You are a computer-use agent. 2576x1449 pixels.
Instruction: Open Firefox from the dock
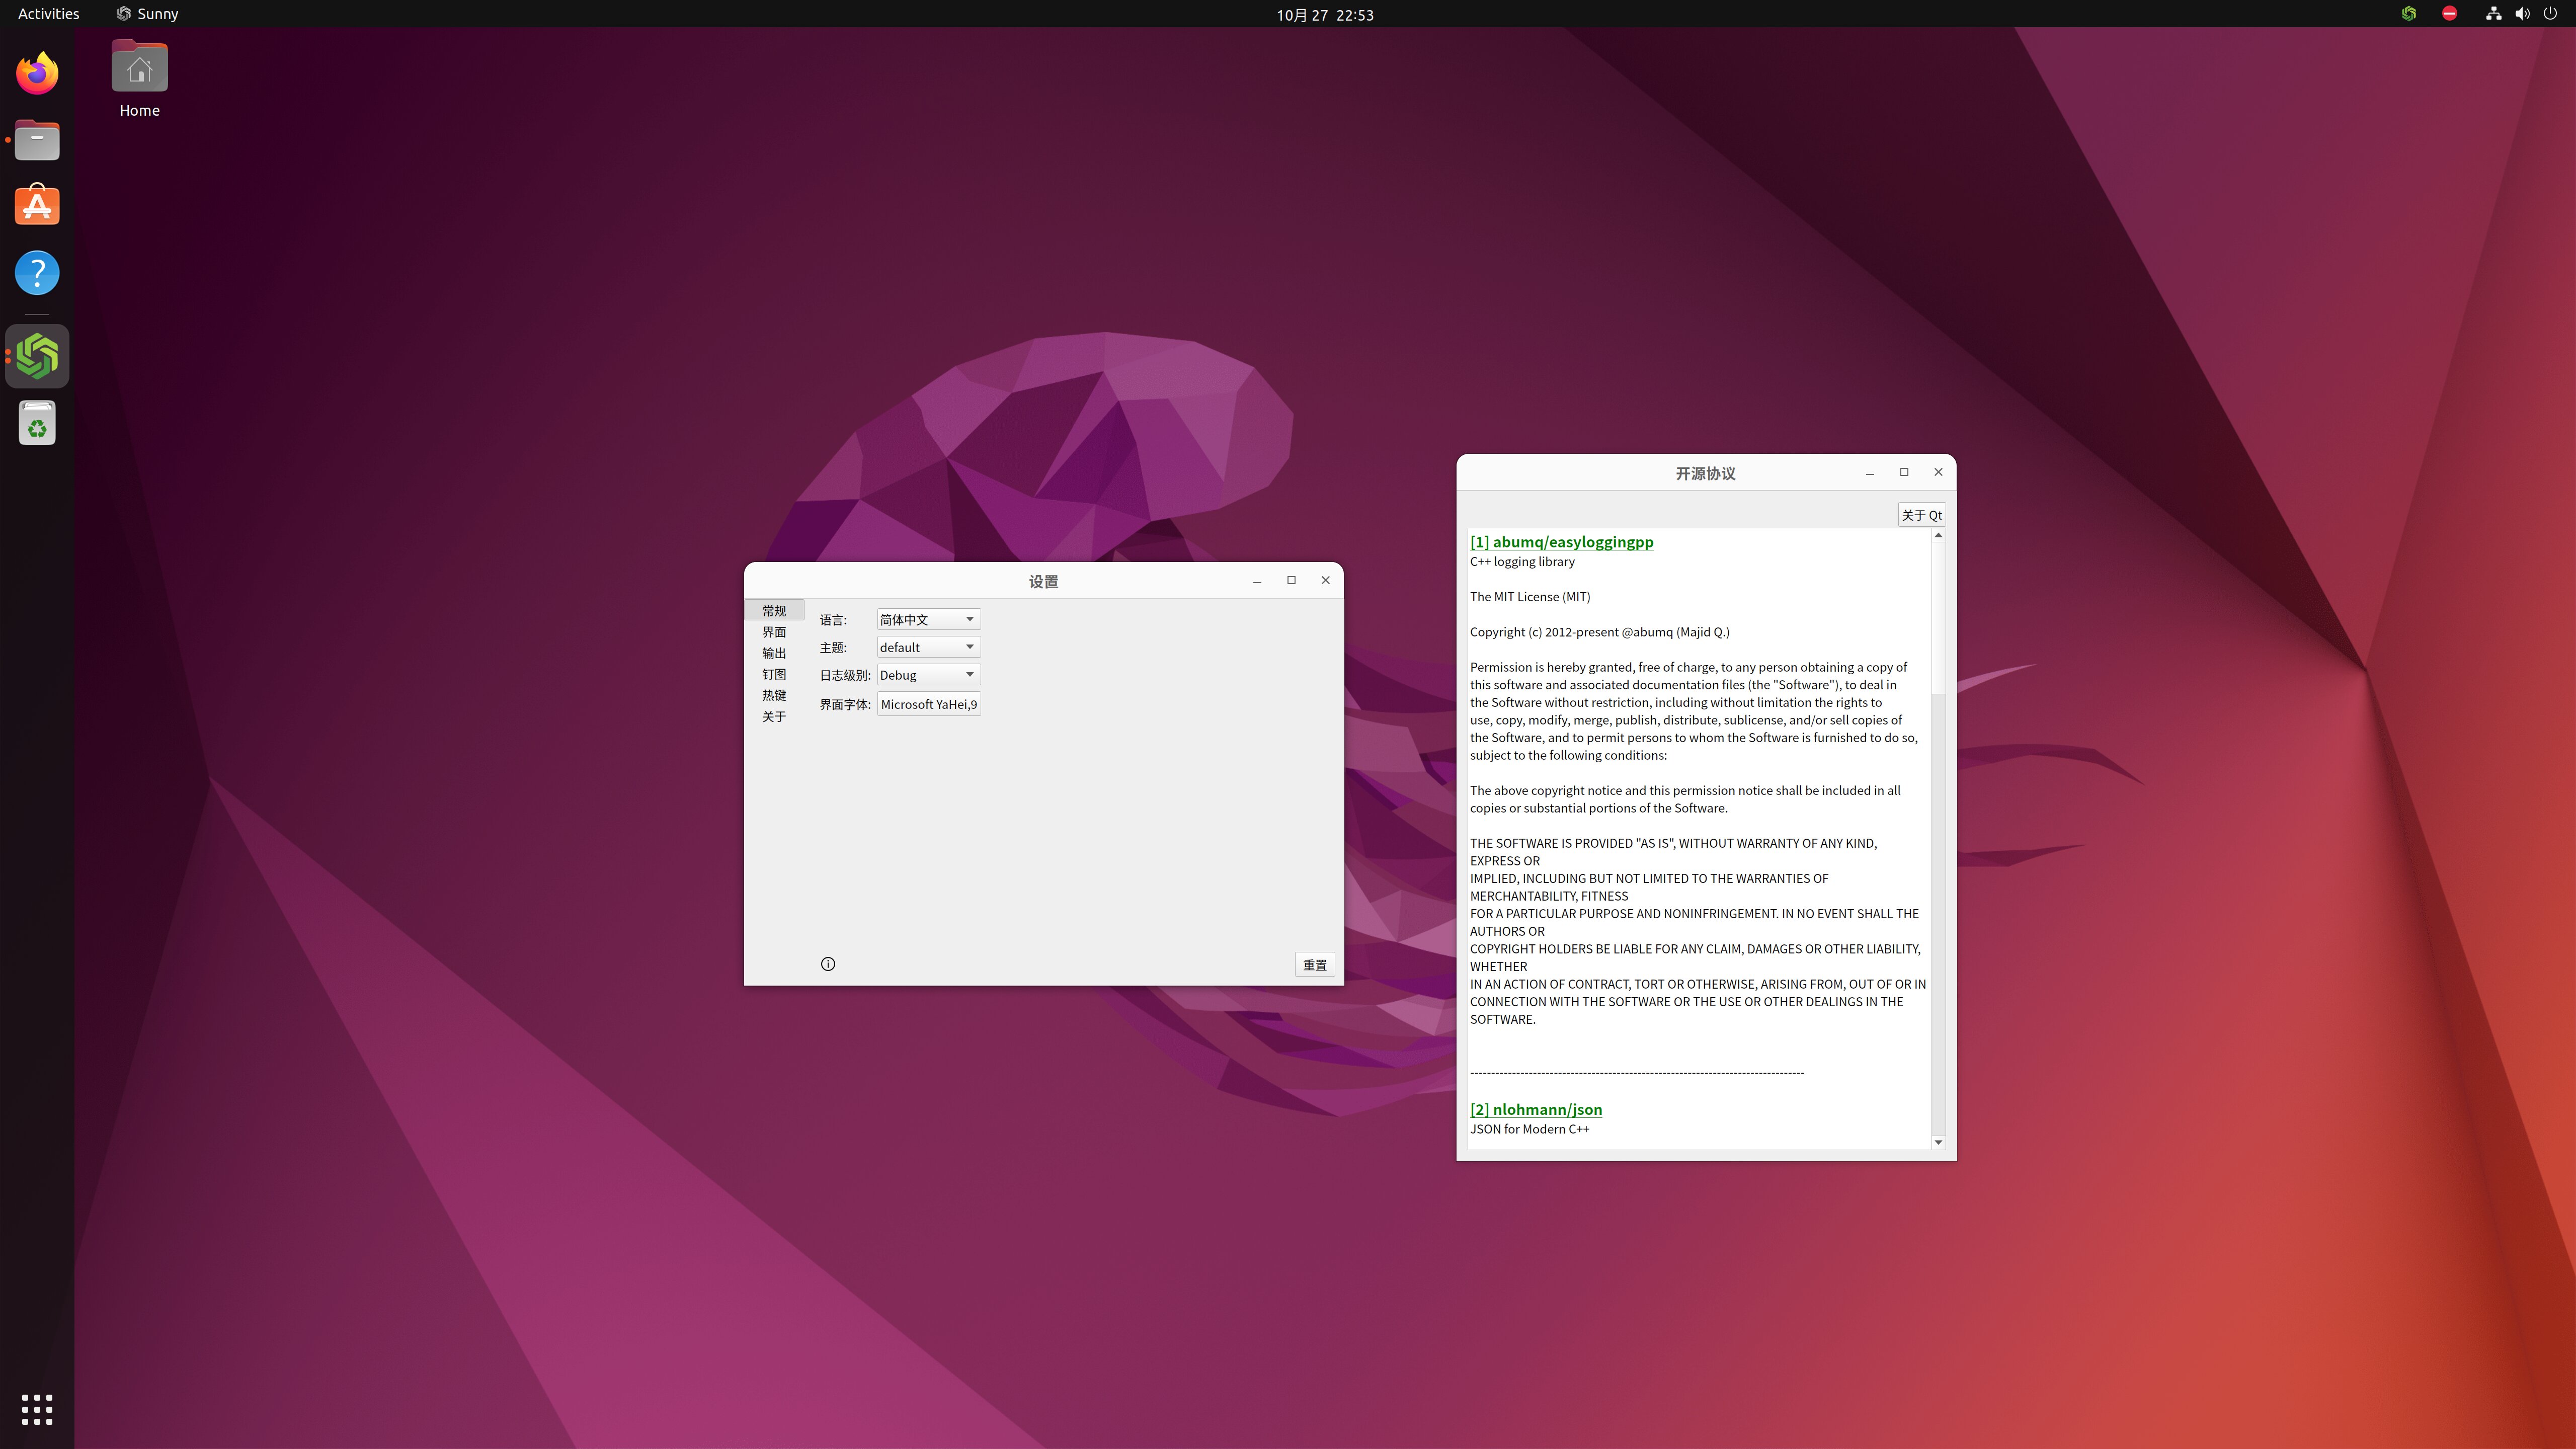[x=37, y=73]
